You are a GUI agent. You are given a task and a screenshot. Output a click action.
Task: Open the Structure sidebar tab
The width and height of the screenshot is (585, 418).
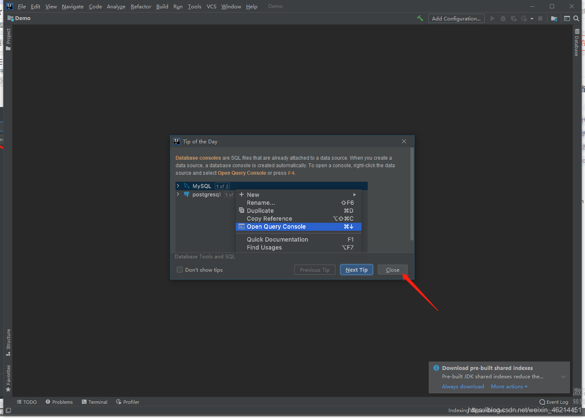[x=8, y=342]
